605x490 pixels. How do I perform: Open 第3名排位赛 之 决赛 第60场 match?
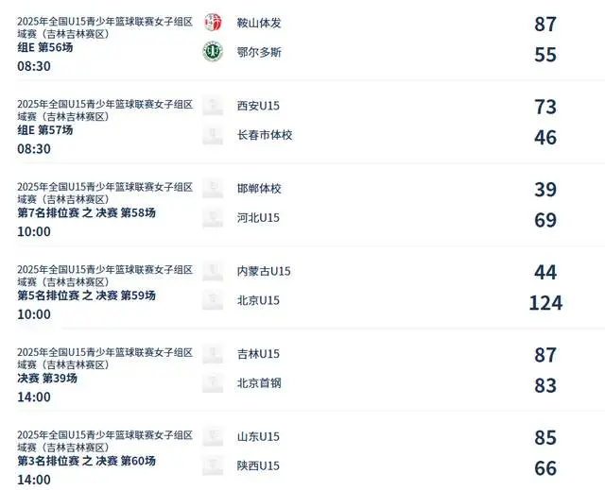87,461
